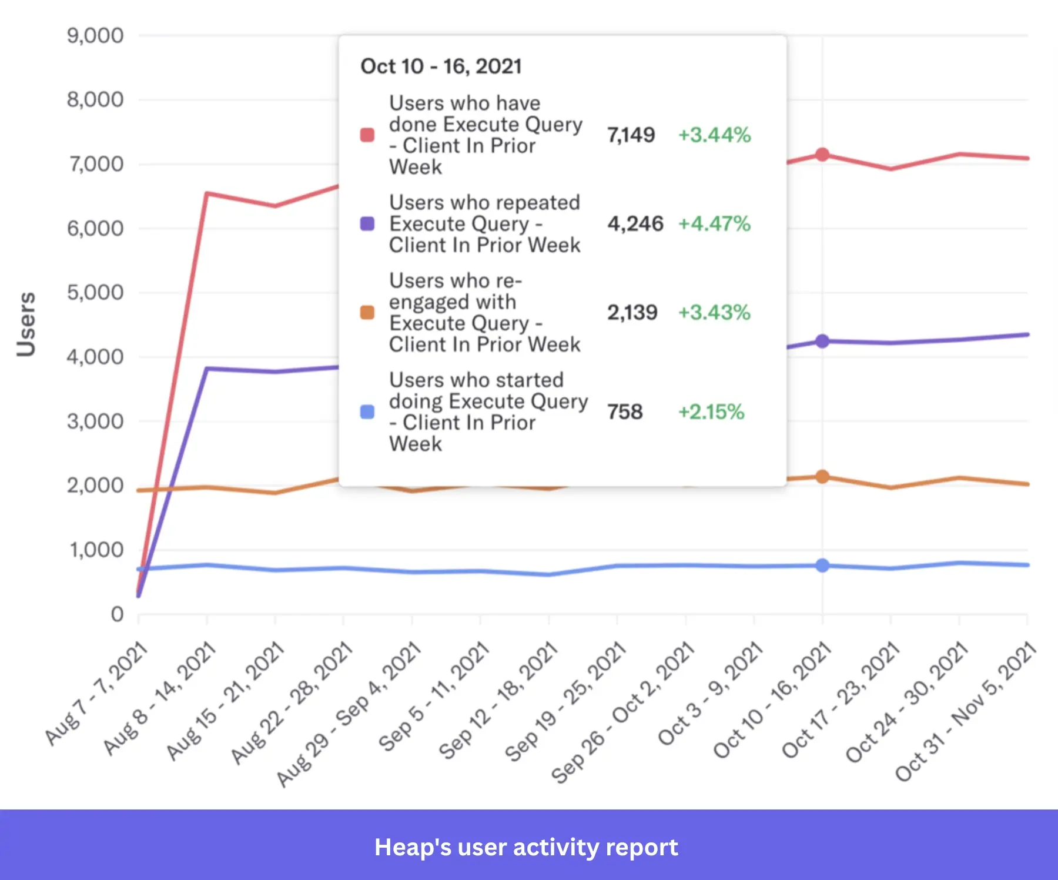Screen dimensions: 1058x880
Task: Open Heap's user activity report banner
Action: point(527,848)
